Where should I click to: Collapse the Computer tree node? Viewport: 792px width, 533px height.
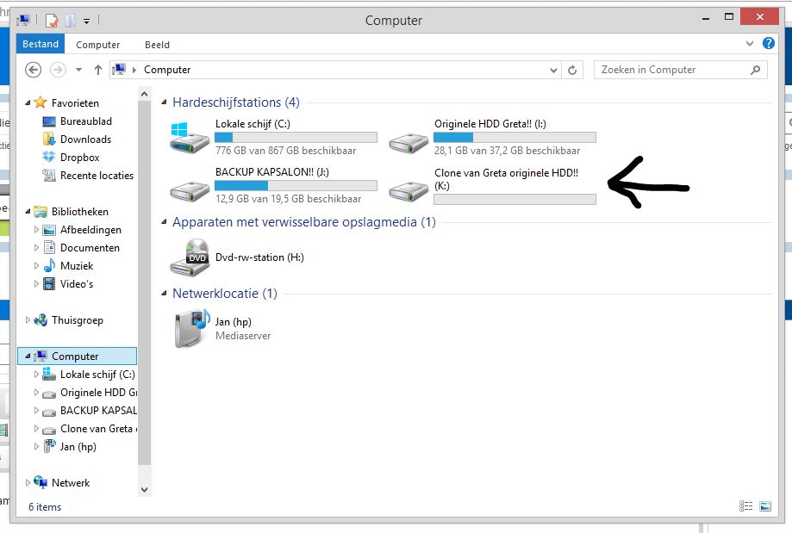pos(28,356)
